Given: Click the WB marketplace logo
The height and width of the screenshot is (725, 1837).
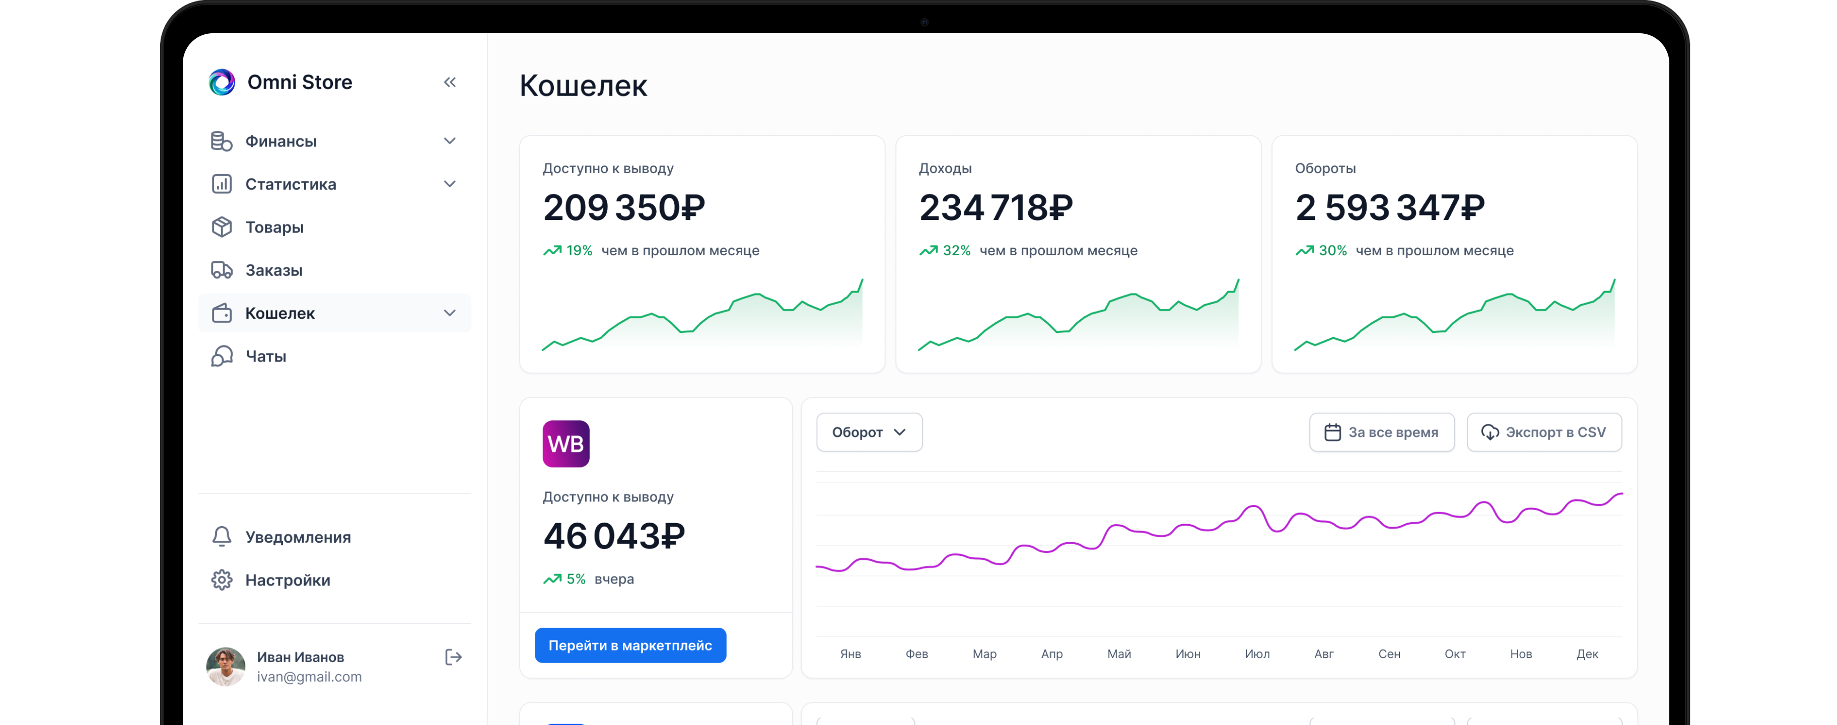Looking at the screenshot, I should click(566, 444).
